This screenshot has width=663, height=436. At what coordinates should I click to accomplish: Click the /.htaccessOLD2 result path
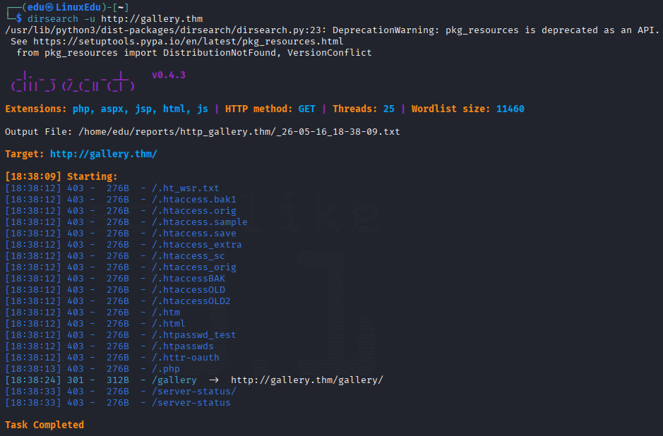[x=191, y=301]
